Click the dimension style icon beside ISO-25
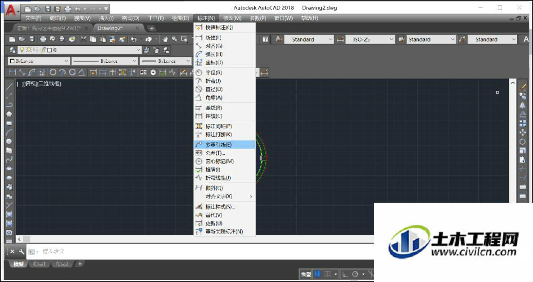The image size is (533, 282). pos(340,39)
